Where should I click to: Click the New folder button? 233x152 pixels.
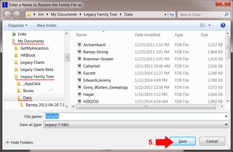[47, 26]
